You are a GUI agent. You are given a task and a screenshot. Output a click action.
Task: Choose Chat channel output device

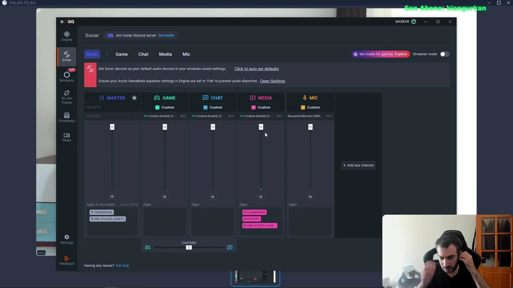(213, 116)
